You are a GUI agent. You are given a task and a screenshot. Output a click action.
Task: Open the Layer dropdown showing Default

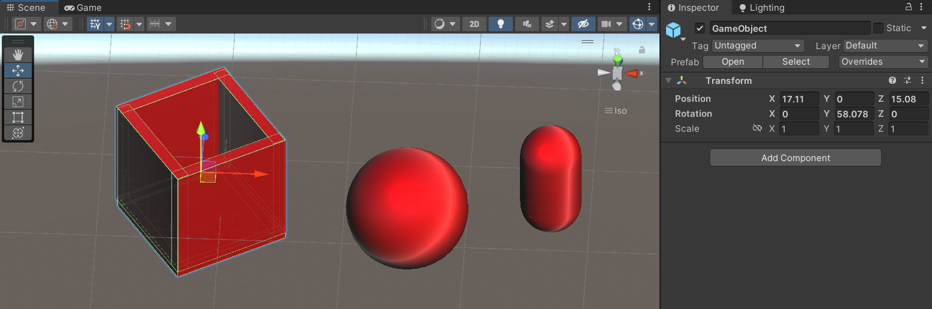(x=885, y=46)
